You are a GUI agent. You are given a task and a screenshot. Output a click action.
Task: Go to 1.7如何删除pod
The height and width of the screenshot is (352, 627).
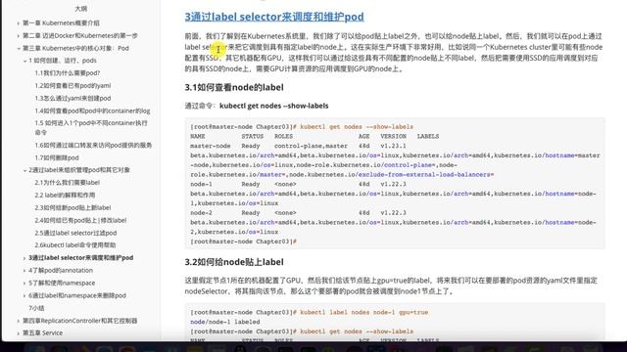click(x=57, y=157)
